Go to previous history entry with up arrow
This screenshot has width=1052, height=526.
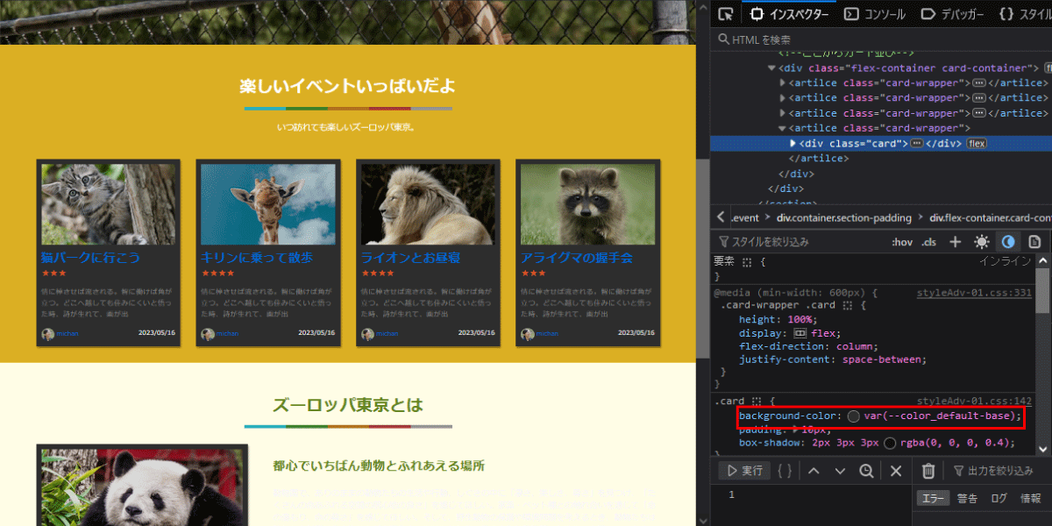(x=813, y=471)
